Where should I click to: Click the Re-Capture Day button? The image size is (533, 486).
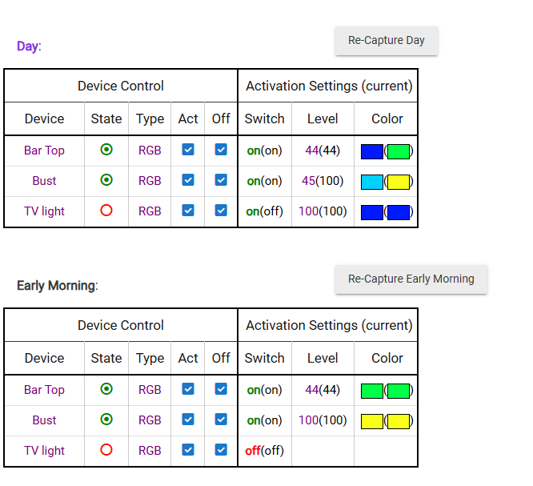pos(386,41)
